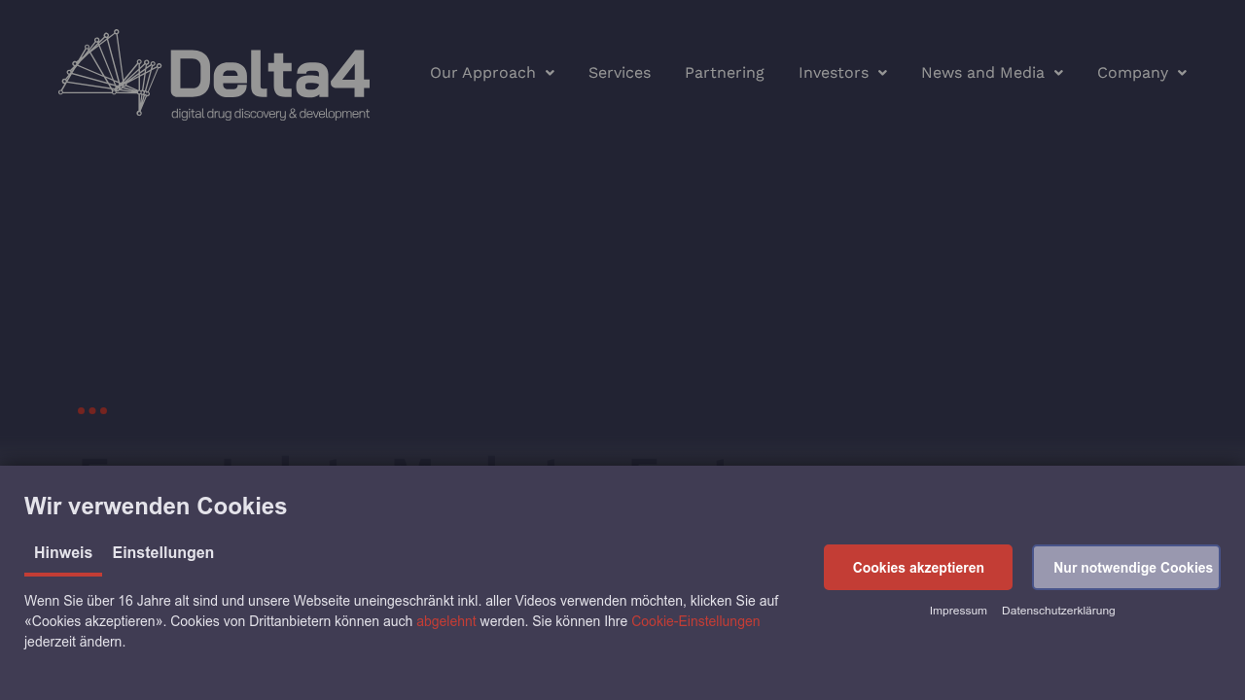Open the Partnering page

(x=725, y=73)
